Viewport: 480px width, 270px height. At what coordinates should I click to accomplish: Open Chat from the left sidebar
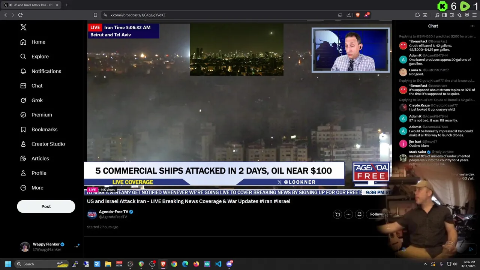[31, 86]
